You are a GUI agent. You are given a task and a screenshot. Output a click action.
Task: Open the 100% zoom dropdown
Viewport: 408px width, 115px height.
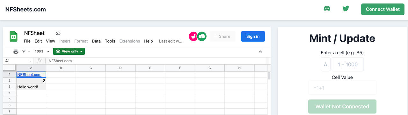(42, 51)
